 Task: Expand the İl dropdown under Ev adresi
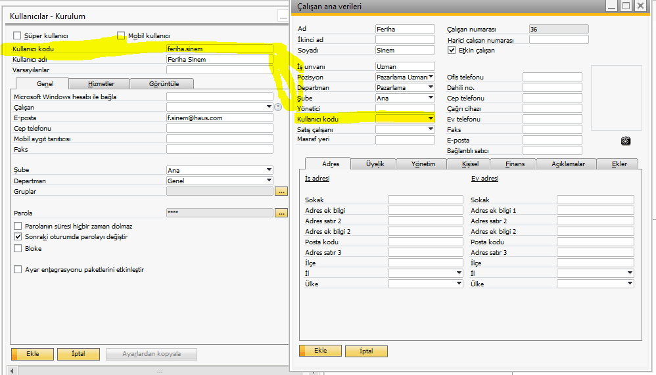point(630,273)
